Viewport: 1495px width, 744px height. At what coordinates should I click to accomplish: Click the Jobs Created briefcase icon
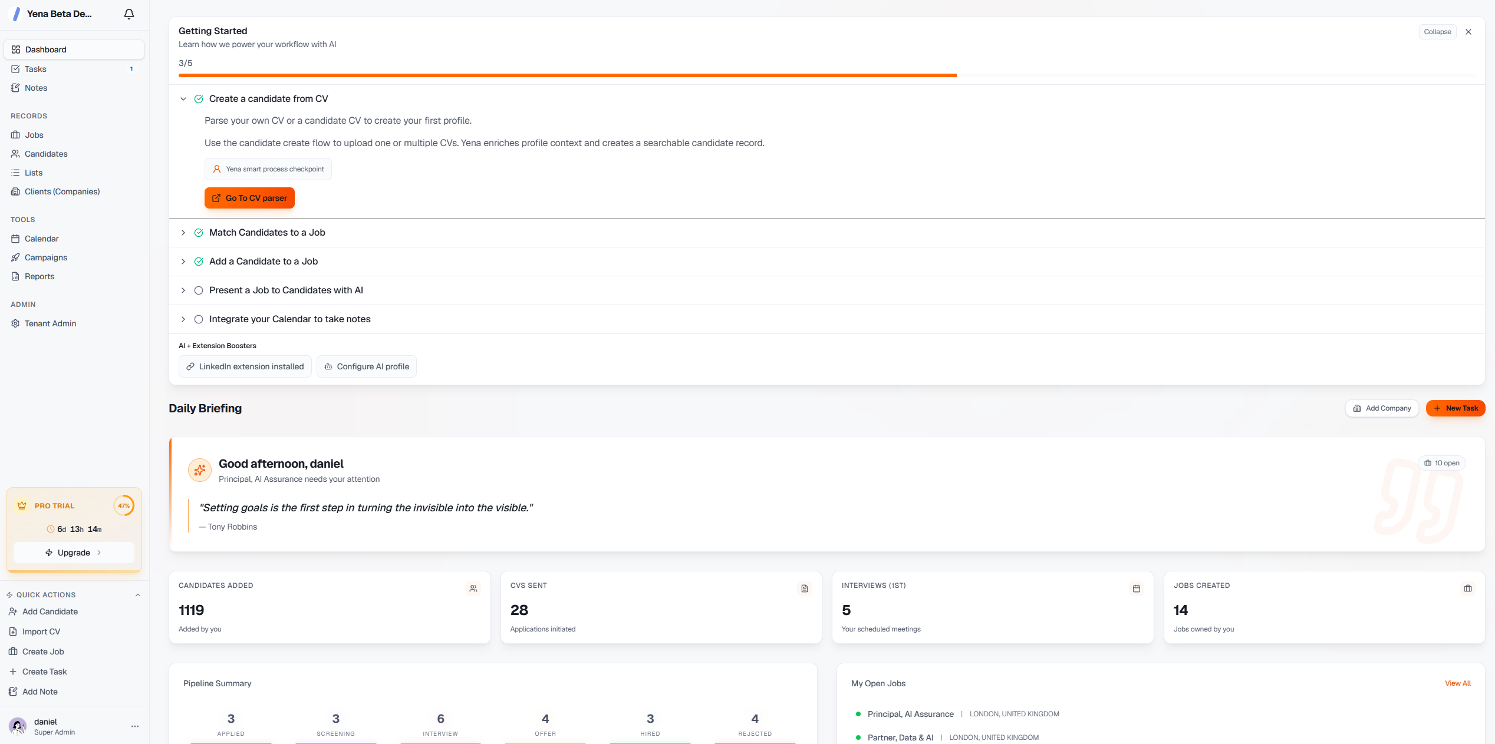[x=1468, y=588]
